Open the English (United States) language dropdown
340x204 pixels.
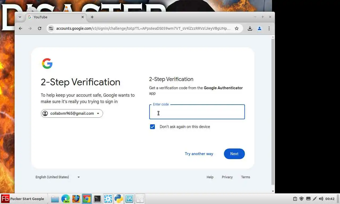[58, 177]
